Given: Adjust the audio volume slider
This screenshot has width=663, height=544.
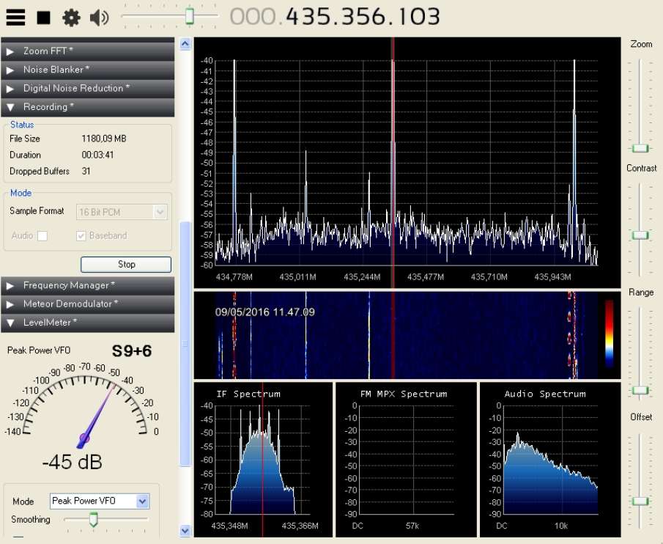Looking at the screenshot, I should pyautogui.click(x=189, y=15).
